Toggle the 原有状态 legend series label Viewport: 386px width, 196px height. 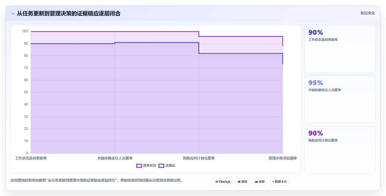[150, 166]
